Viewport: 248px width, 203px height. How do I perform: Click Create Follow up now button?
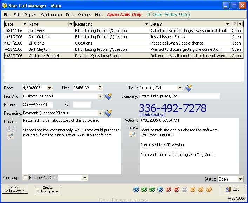pyautogui.click(x=48, y=189)
